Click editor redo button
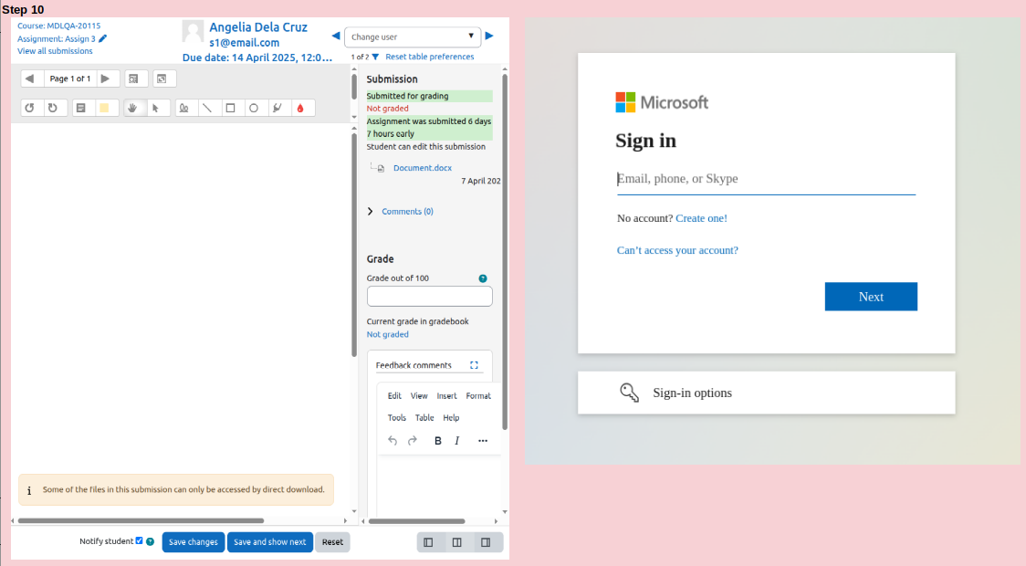 pyautogui.click(x=413, y=440)
